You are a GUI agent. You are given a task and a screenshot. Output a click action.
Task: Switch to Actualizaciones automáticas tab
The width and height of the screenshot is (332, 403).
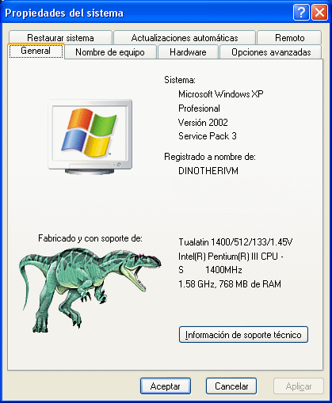(x=185, y=38)
